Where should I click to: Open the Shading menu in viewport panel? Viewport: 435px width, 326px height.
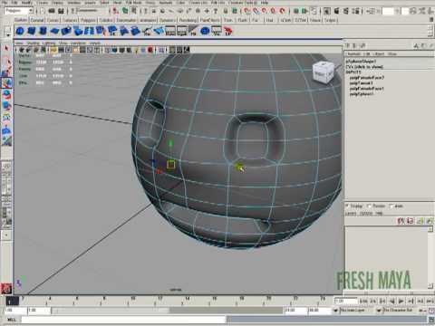click(33, 43)
